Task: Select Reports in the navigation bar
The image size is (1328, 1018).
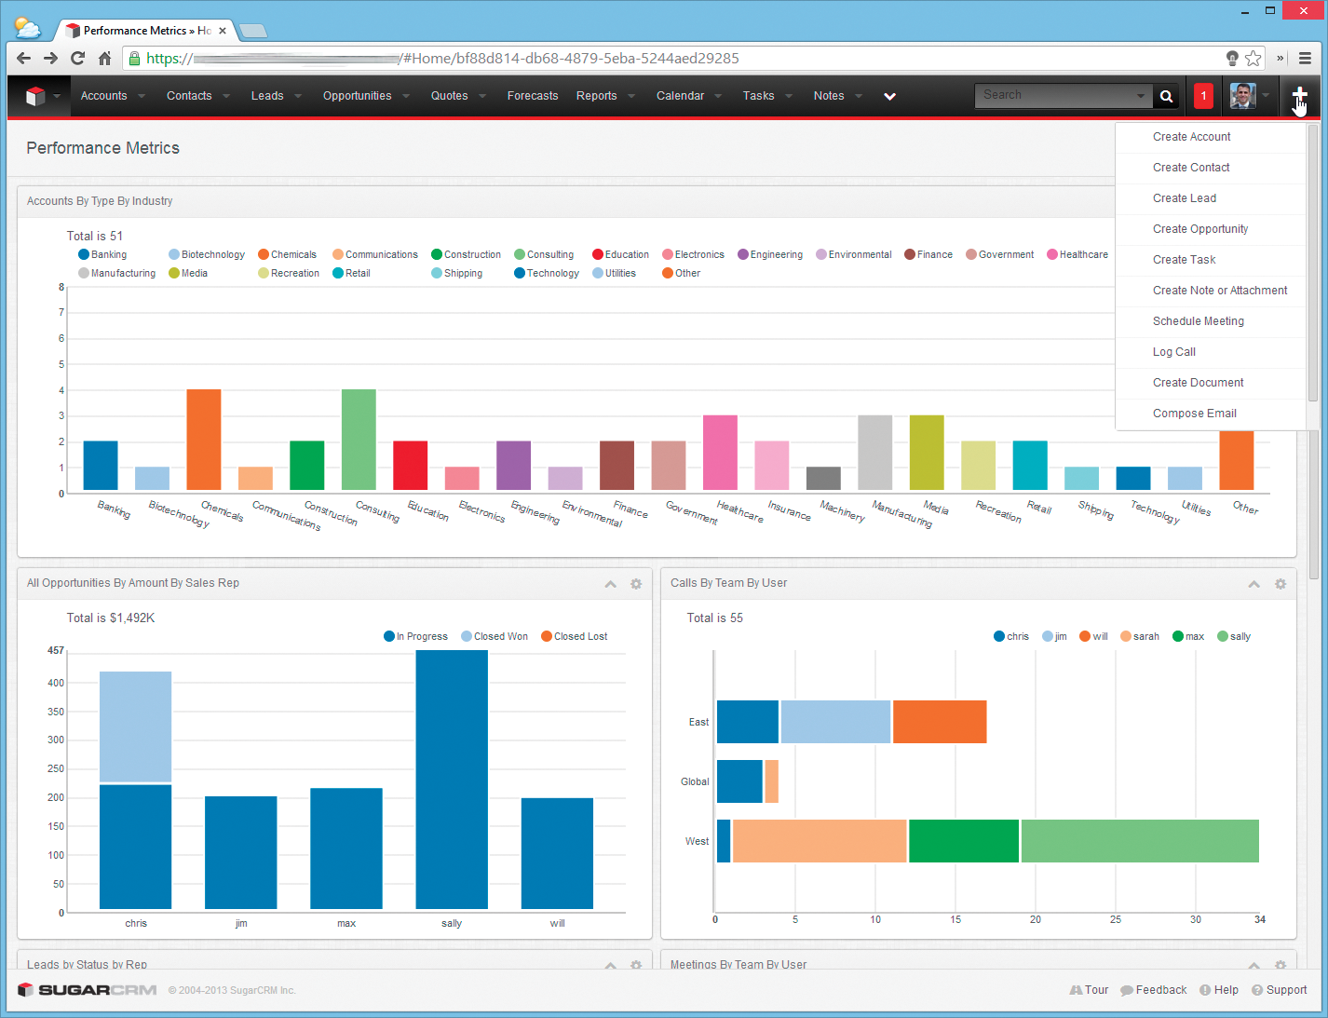Action: (597, 95)
